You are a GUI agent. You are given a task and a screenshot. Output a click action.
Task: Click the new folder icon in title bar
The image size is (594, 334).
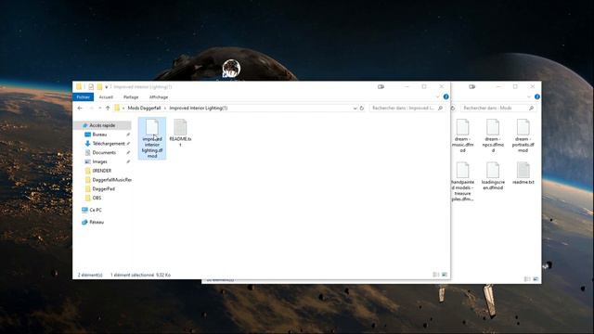[x=99, y=87]
